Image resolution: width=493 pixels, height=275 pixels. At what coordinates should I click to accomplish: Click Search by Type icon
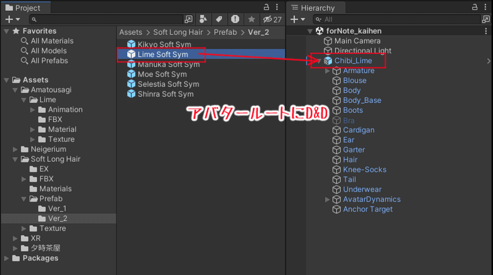tap(203, 19)
